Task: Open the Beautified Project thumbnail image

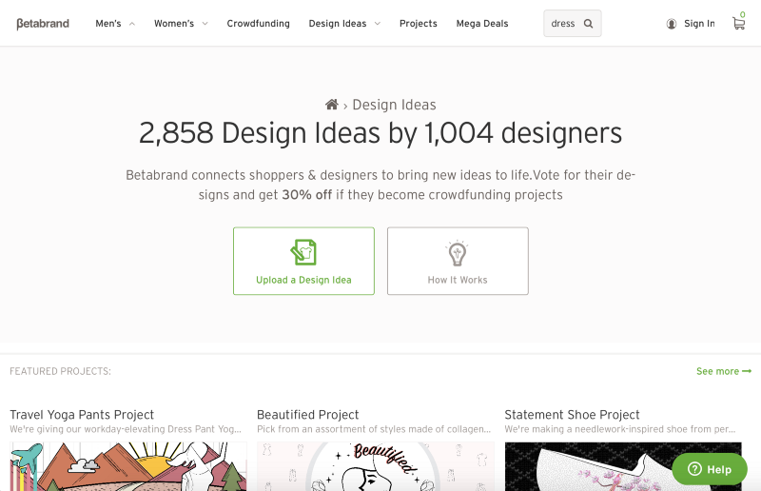Action: (x=375, y=466)
